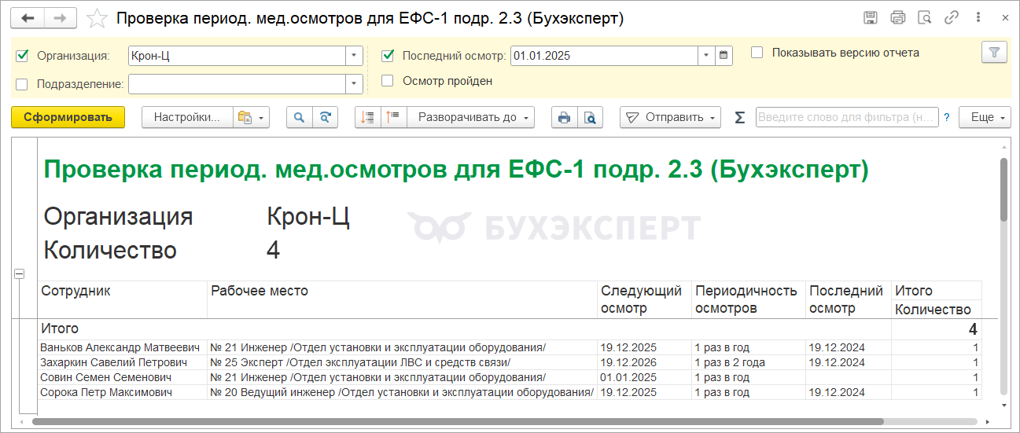Click the date field 01.01.2025

604,56
